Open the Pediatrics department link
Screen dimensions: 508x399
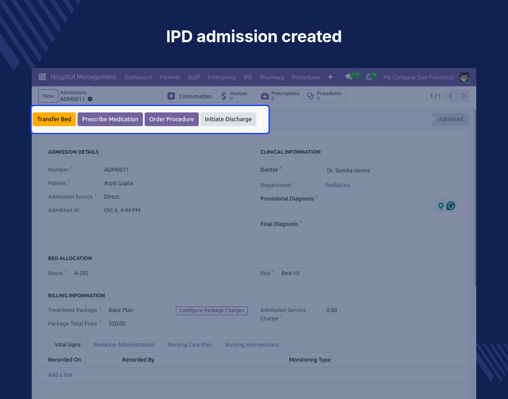(337, 185)
